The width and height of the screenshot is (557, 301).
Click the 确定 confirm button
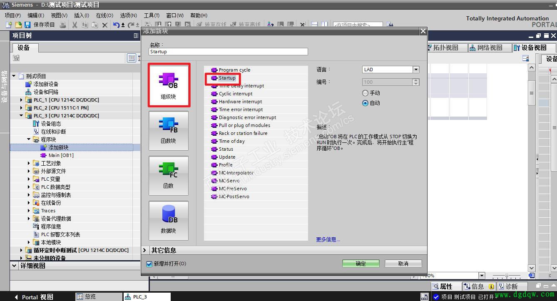coord(361,264)
